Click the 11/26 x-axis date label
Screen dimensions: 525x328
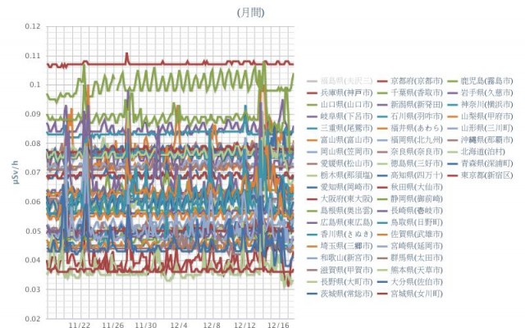pos(113,325)
